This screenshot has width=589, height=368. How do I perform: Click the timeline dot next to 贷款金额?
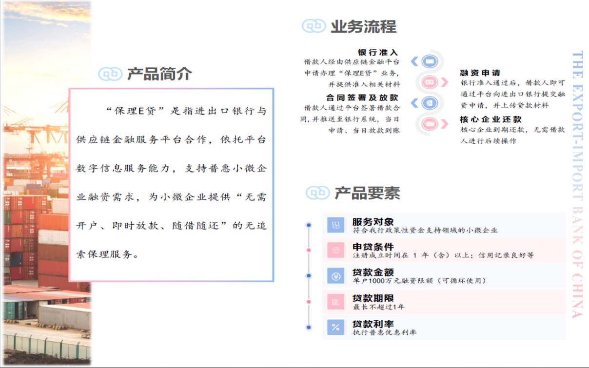309,276
